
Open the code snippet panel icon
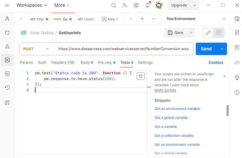pyautogui.click(x=237, y=63)
